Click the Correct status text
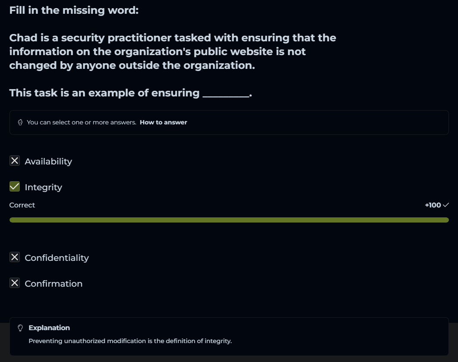 22,205
